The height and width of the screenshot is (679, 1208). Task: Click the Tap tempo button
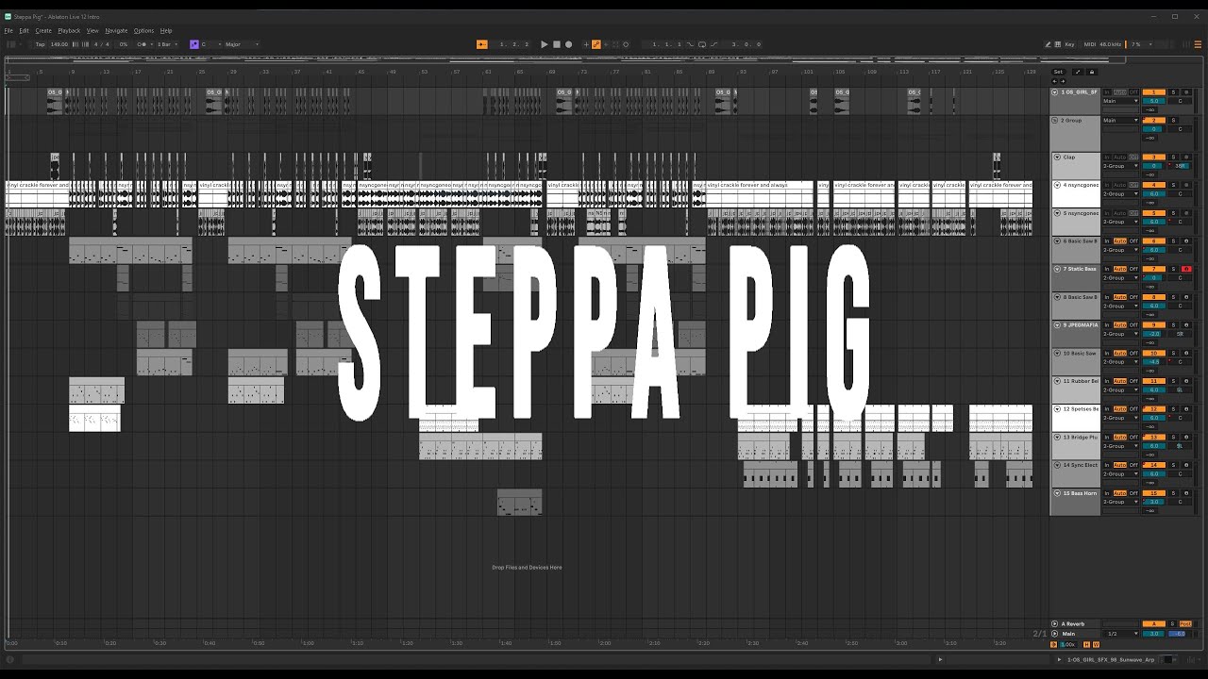[41, 44]
